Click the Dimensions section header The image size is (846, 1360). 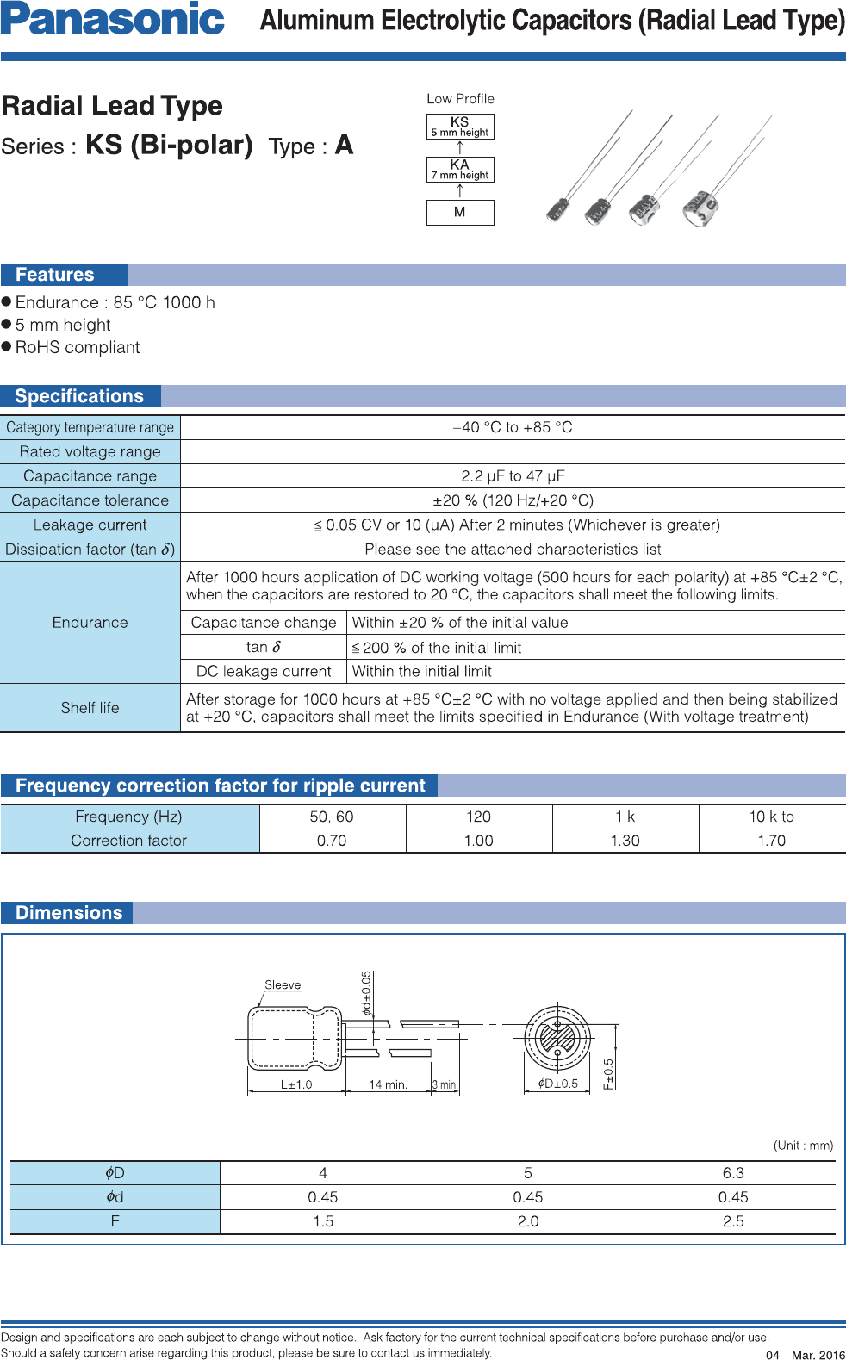tap(69, 913)
